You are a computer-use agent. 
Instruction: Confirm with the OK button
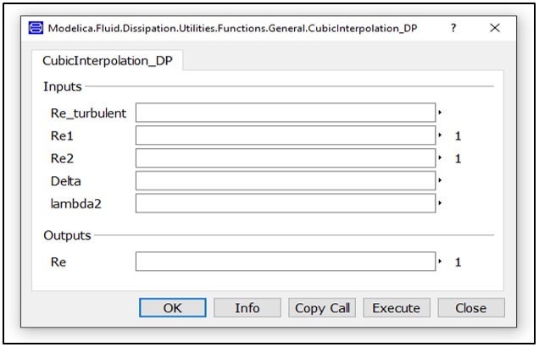[173, 307]
